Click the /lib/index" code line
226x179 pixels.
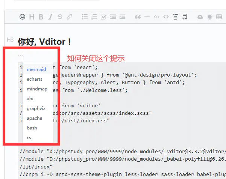coord(36,167)
